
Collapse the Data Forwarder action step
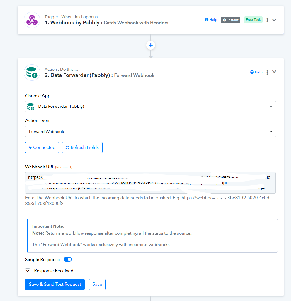274,72
